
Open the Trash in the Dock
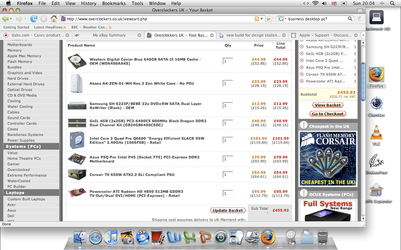tap(322, 237)
